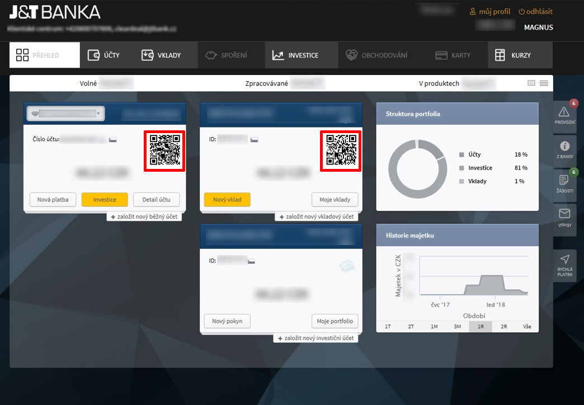Expand the account selector dropdown

[x=65, y=114]
